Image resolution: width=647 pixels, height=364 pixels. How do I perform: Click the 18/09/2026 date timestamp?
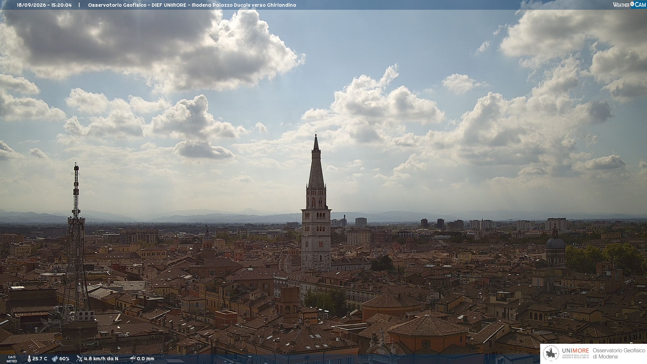tap(32, 5)
